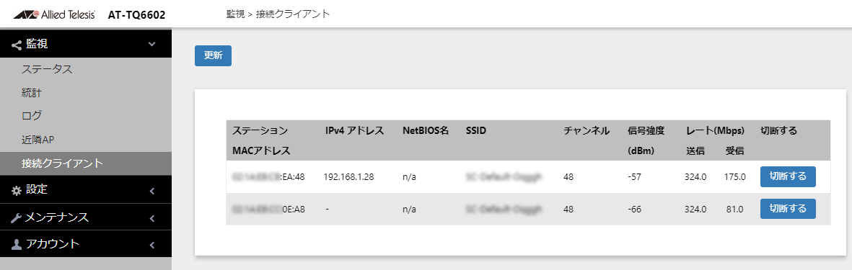Click the gear icon beside 設定
852x270 pixels.
pyautogui.click(x=17, y=190)
